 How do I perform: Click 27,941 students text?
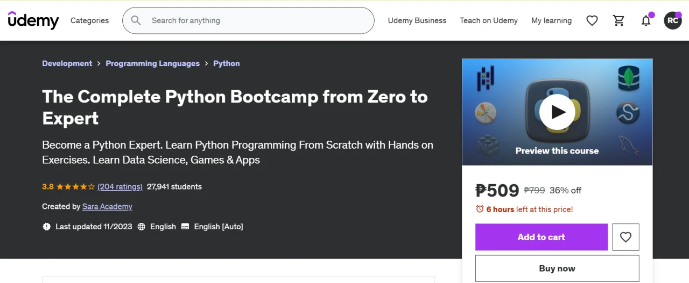[x=174, y=187]
